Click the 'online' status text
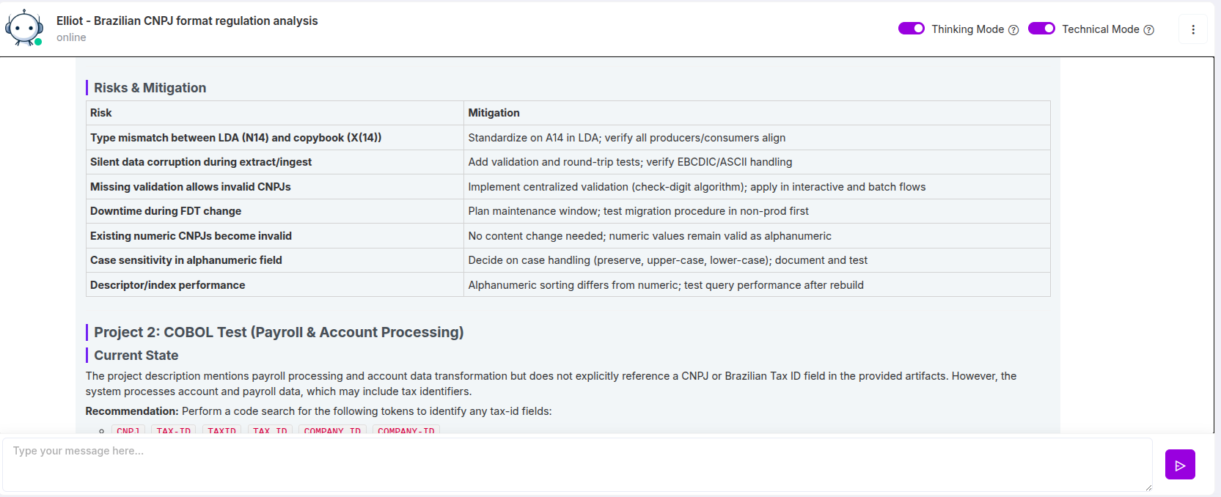1221x497 pixels. point(71,37)
